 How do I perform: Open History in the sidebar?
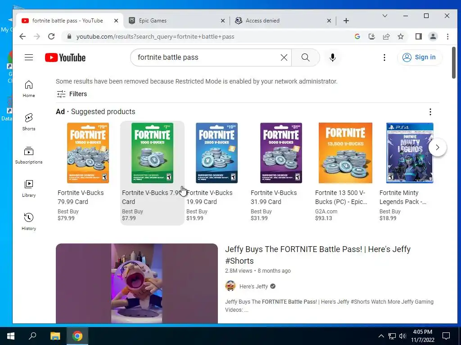(29, 221)
